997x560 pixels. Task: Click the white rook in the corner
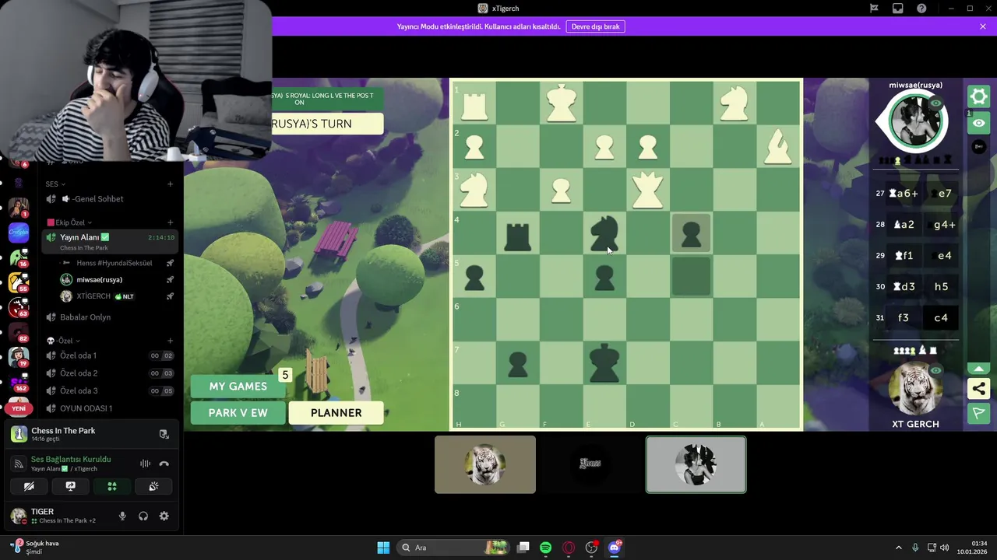coord(474,105)
